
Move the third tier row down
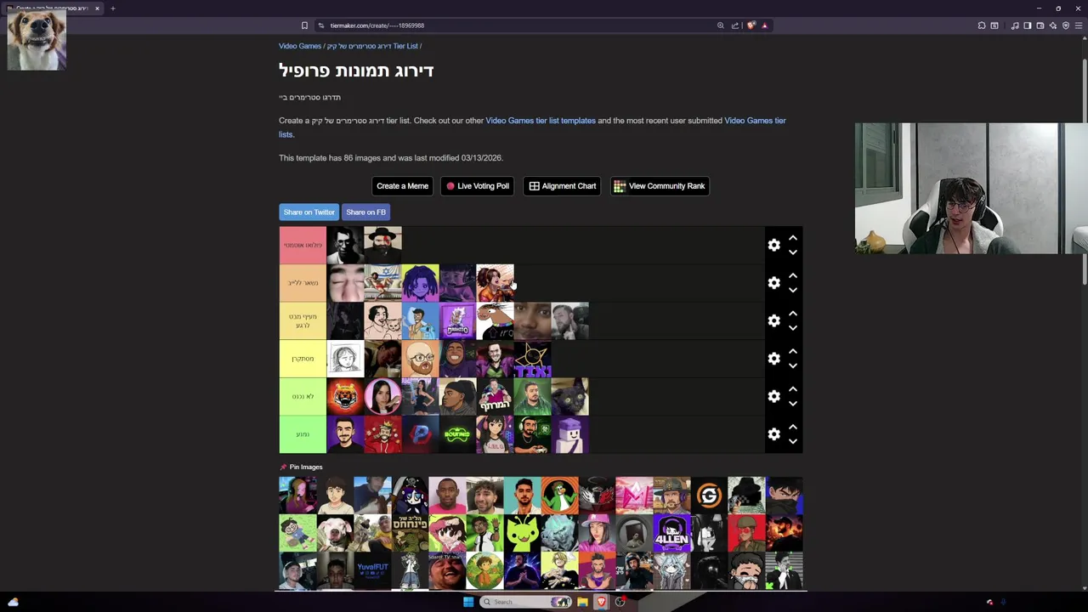point(792,328)
